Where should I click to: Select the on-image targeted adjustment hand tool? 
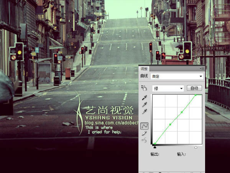point(144,88)
